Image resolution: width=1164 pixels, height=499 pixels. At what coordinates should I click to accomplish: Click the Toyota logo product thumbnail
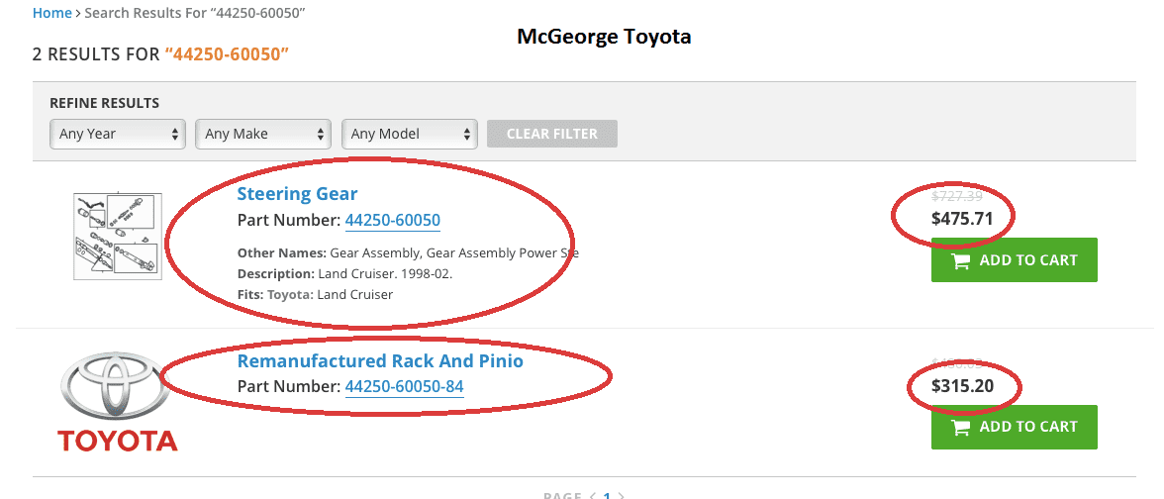click(x=117, y=401)
